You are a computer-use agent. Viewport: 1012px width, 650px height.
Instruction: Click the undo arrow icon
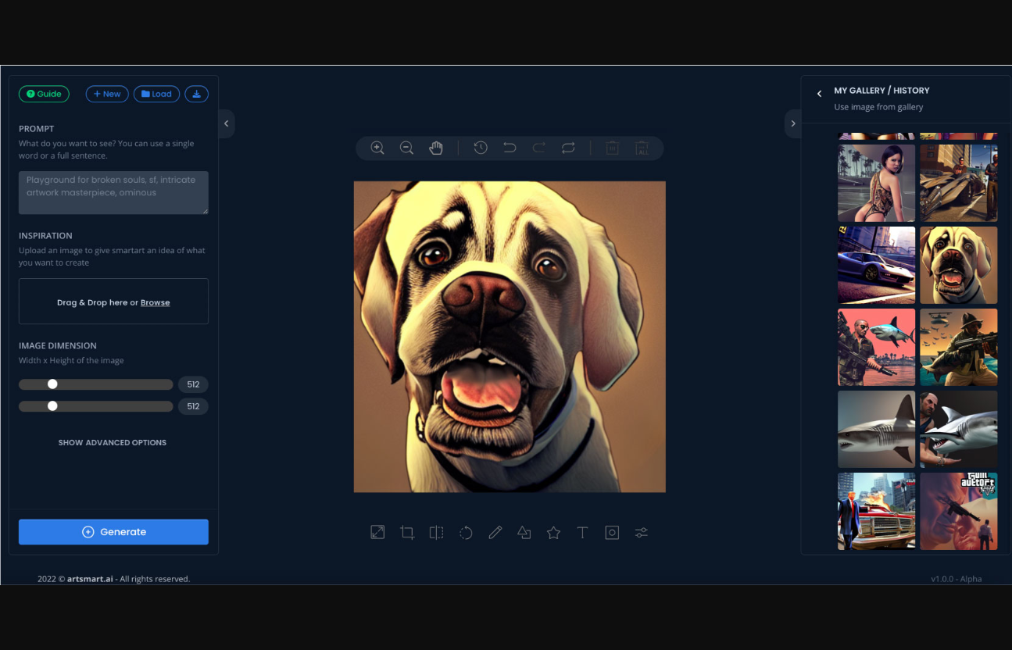[510, 148]
